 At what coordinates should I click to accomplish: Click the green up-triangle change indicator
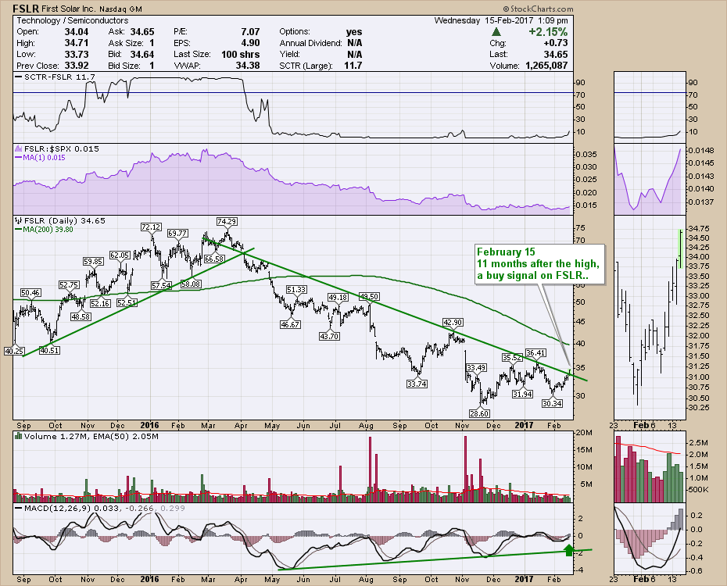(x=496, y=32)
